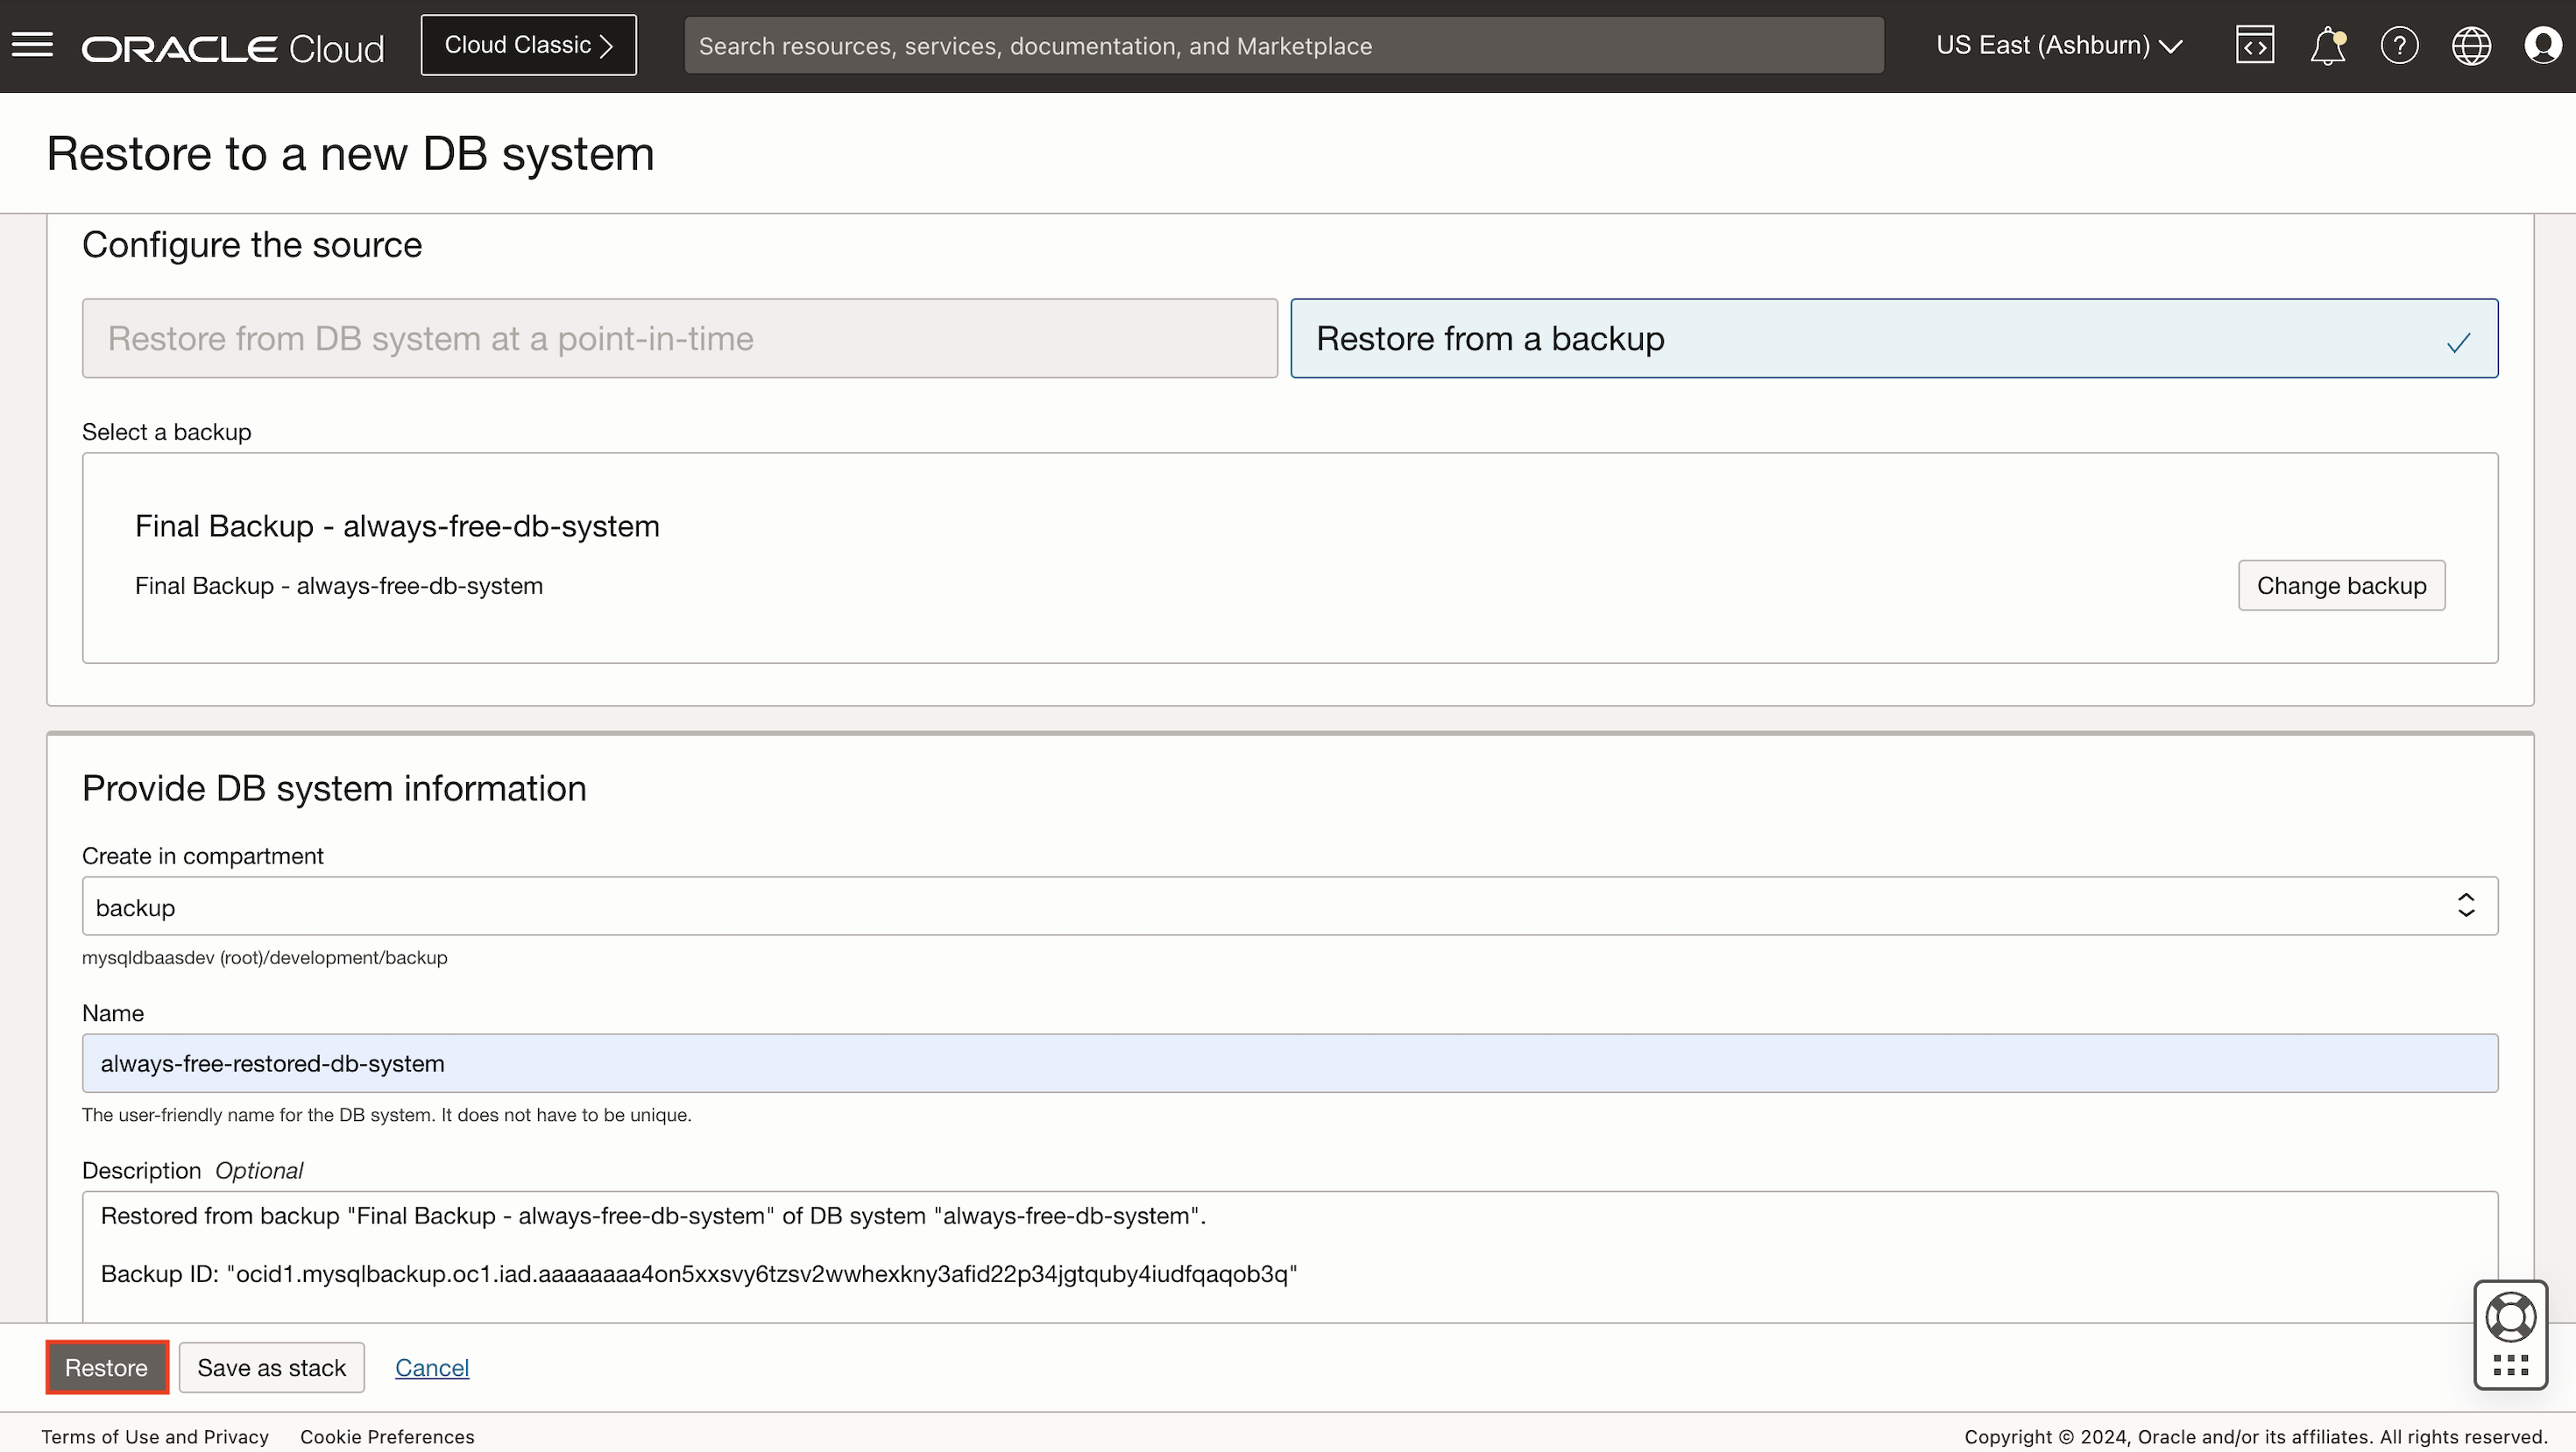The width and height of the screenshot is (2576, 1452).
Task: Select Restore from a backup option
Action: [1893, 339]
